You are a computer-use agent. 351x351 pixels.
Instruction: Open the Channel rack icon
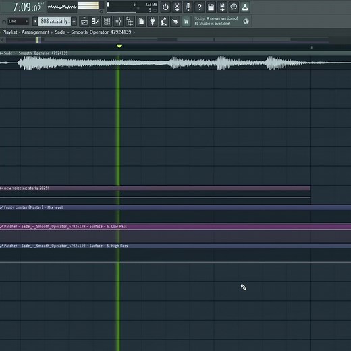[107, 22]
